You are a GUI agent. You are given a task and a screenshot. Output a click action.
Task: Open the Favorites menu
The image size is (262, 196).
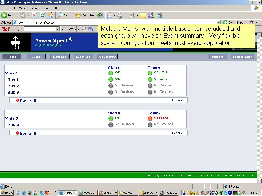35,8
